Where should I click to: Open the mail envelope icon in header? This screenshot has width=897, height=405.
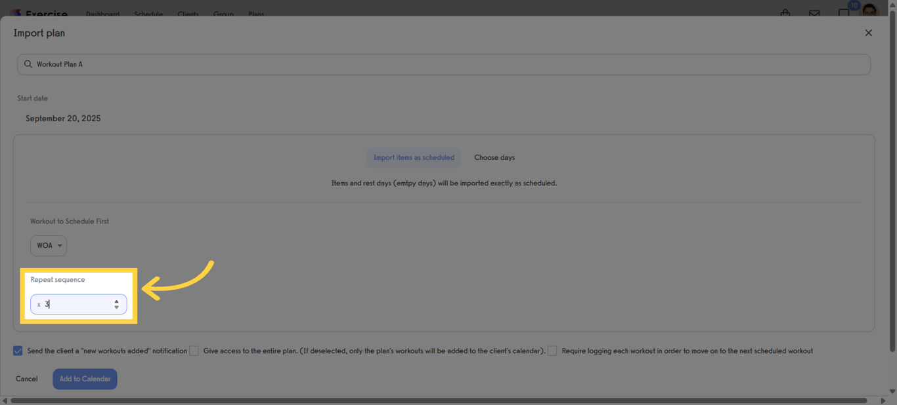tap(814, 13)
